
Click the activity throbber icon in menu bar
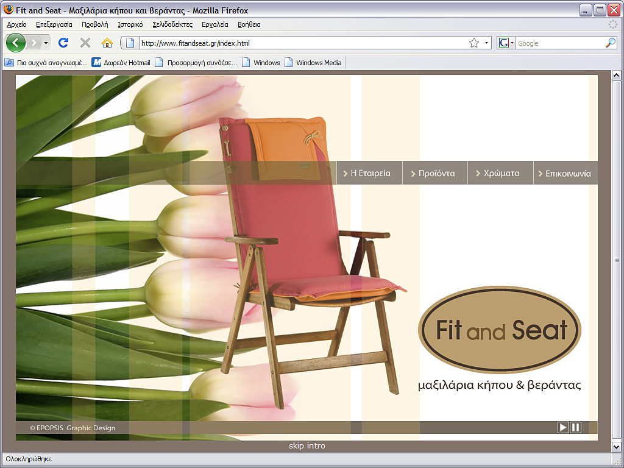click(x=613, y=24)
